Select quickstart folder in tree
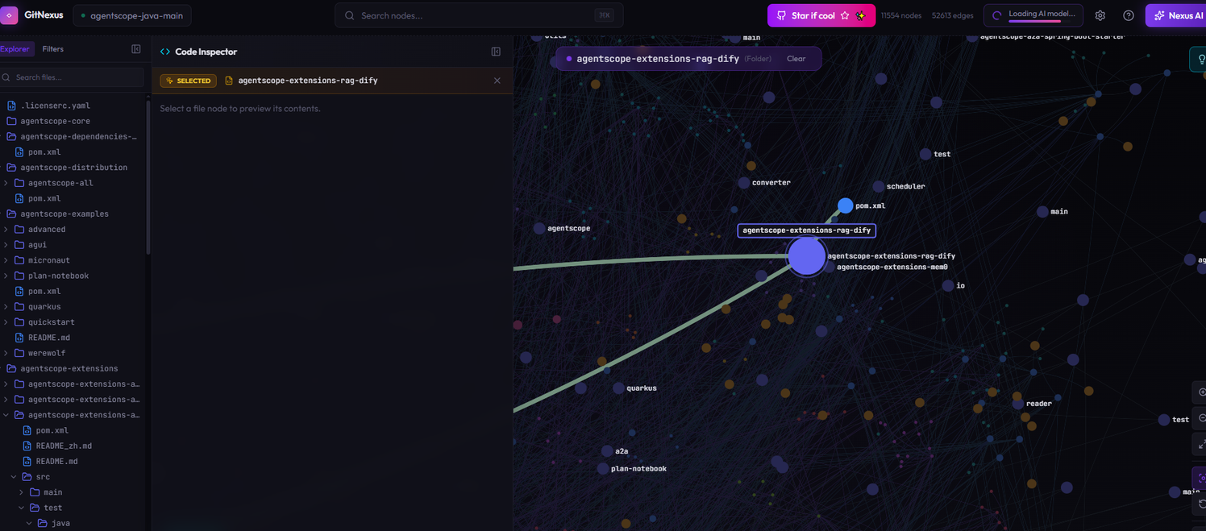 coord(52,322)
